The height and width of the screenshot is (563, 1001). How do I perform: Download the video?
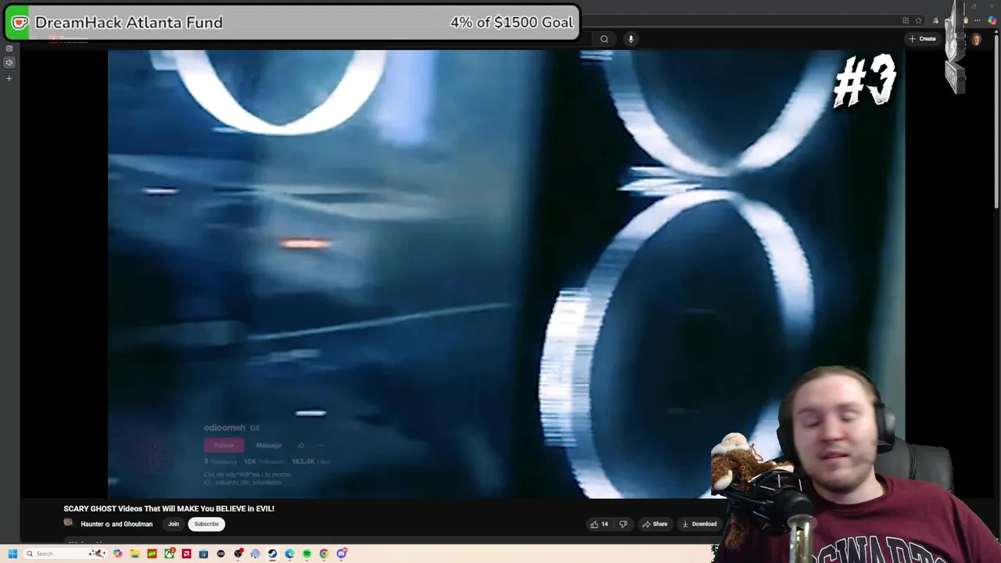tap(699, 524)
